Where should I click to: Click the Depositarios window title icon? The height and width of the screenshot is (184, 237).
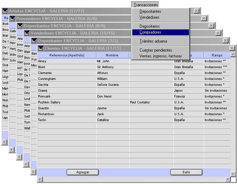34,40
